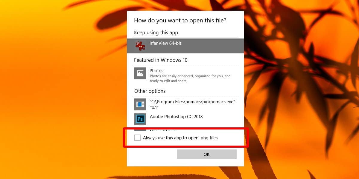Confirm with the OK button
The height and width of the screenshot is (179, 359).
[207, 154]
